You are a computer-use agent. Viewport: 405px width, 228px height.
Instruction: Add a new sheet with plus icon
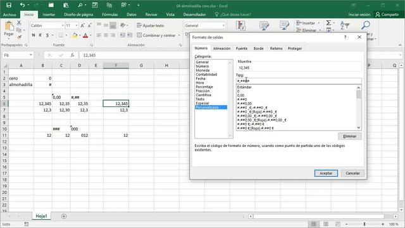pos(64,216)
